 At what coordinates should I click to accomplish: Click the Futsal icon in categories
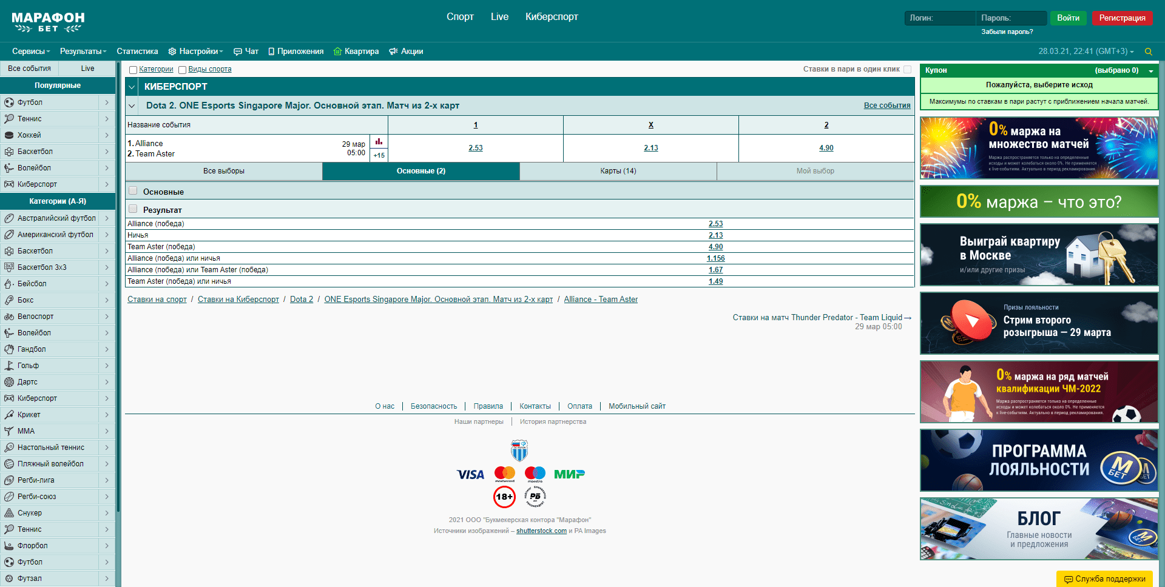click(9, 579)
